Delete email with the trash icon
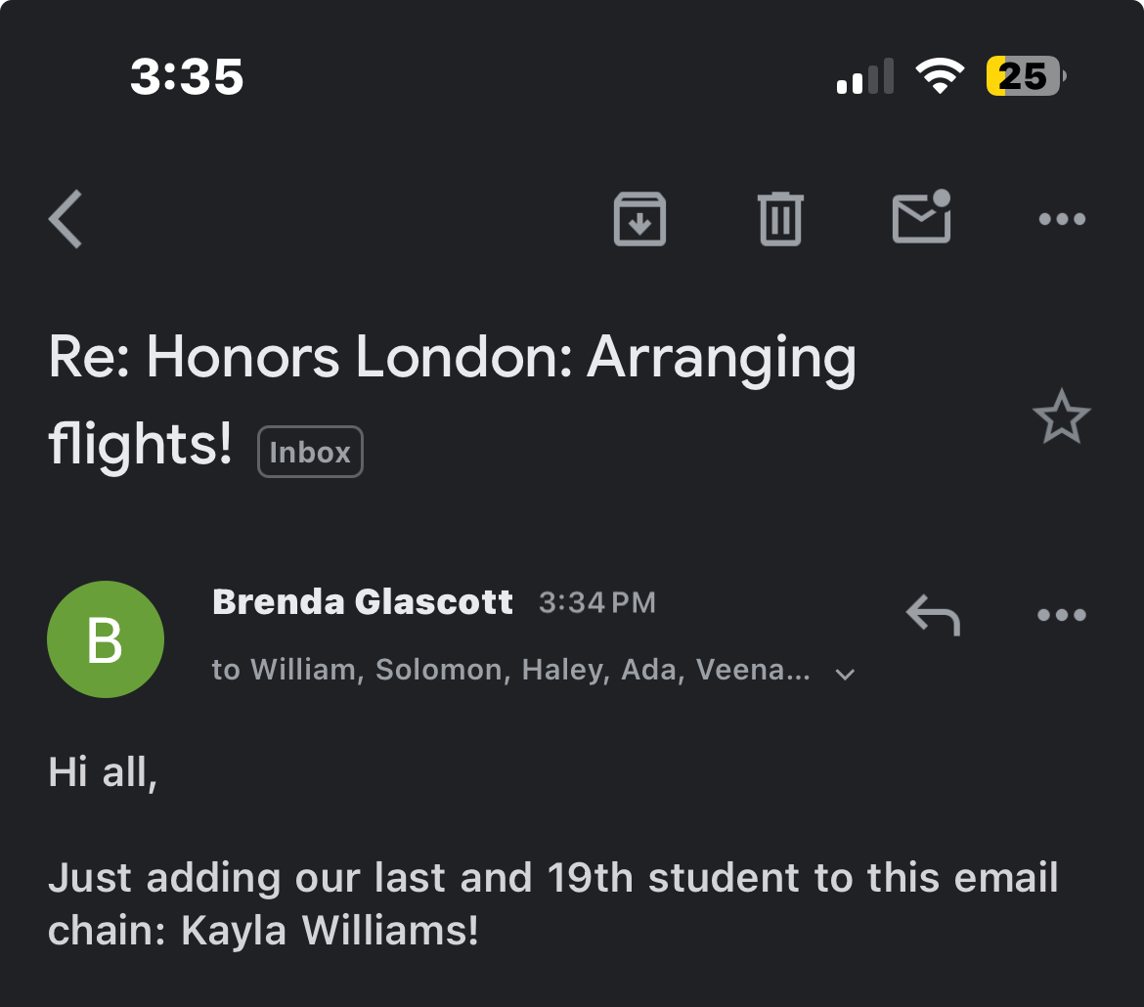The width and height of the screenshot is (1144, 1007). click(780, 219)
